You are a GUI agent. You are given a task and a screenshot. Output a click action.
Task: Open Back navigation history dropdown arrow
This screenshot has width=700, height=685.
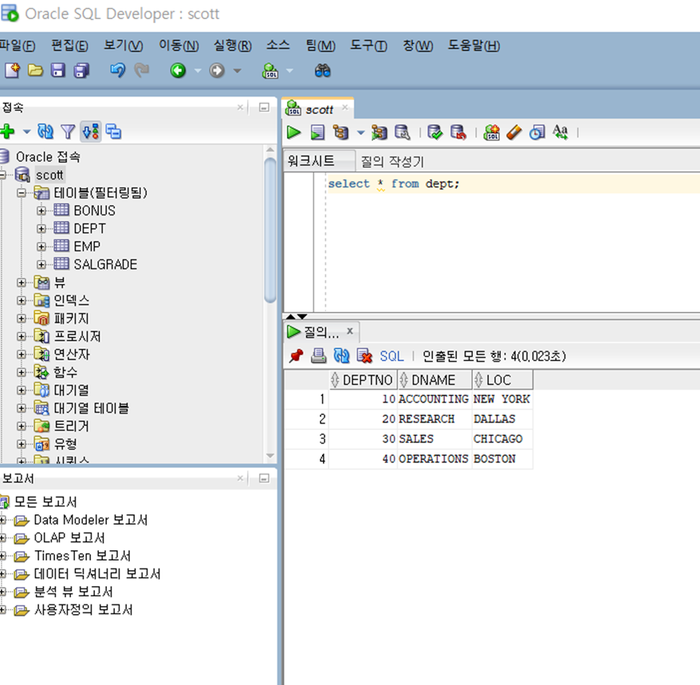click(x=198, y=70)
